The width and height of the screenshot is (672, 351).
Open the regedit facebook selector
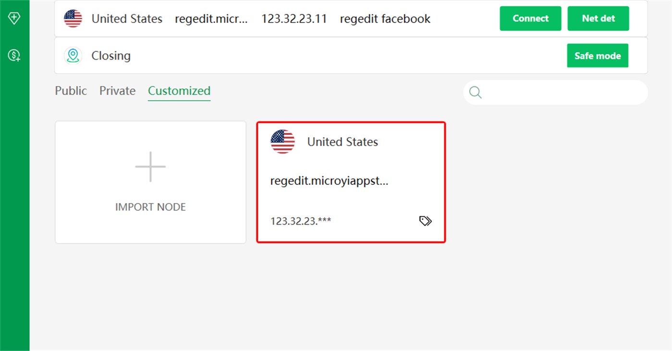coord(385,18)
